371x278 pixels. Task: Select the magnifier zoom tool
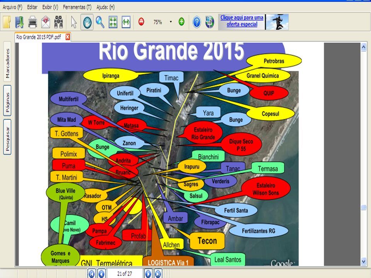click(100, 22)
